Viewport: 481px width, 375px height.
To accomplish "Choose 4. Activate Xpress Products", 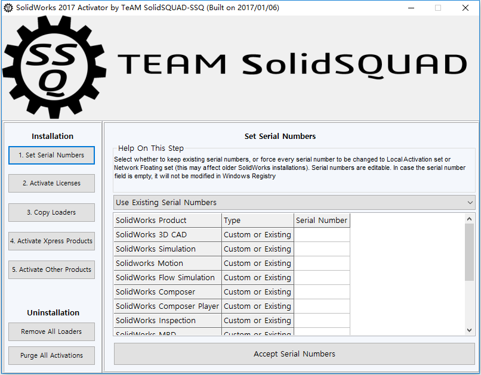I will coord(51,241).
